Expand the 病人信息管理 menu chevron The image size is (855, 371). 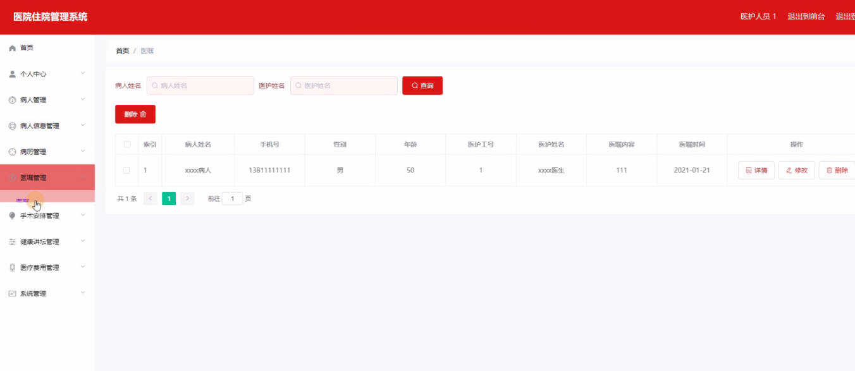(x=83, y=125)
